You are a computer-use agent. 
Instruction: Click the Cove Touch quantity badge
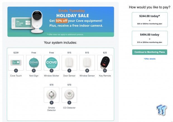tap(16, 71)
